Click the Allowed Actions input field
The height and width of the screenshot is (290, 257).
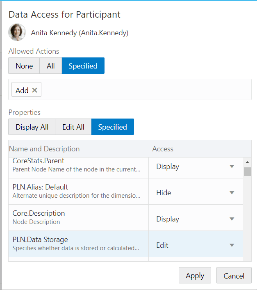(143, 90)
